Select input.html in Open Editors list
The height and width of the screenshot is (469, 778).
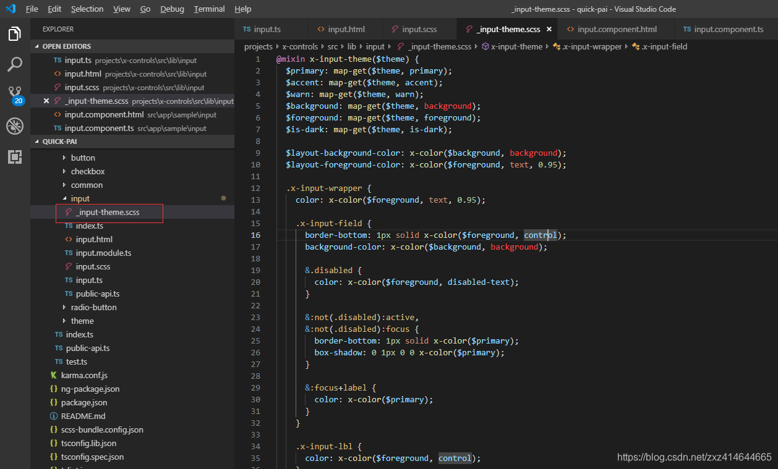click(132, 74)
